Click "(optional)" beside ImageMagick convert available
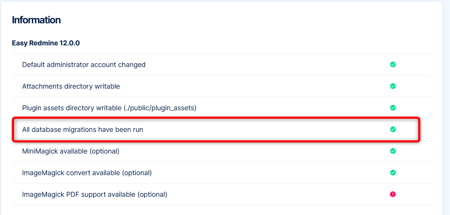This screenshot has height=215, width=450. (x=137, y=173)
